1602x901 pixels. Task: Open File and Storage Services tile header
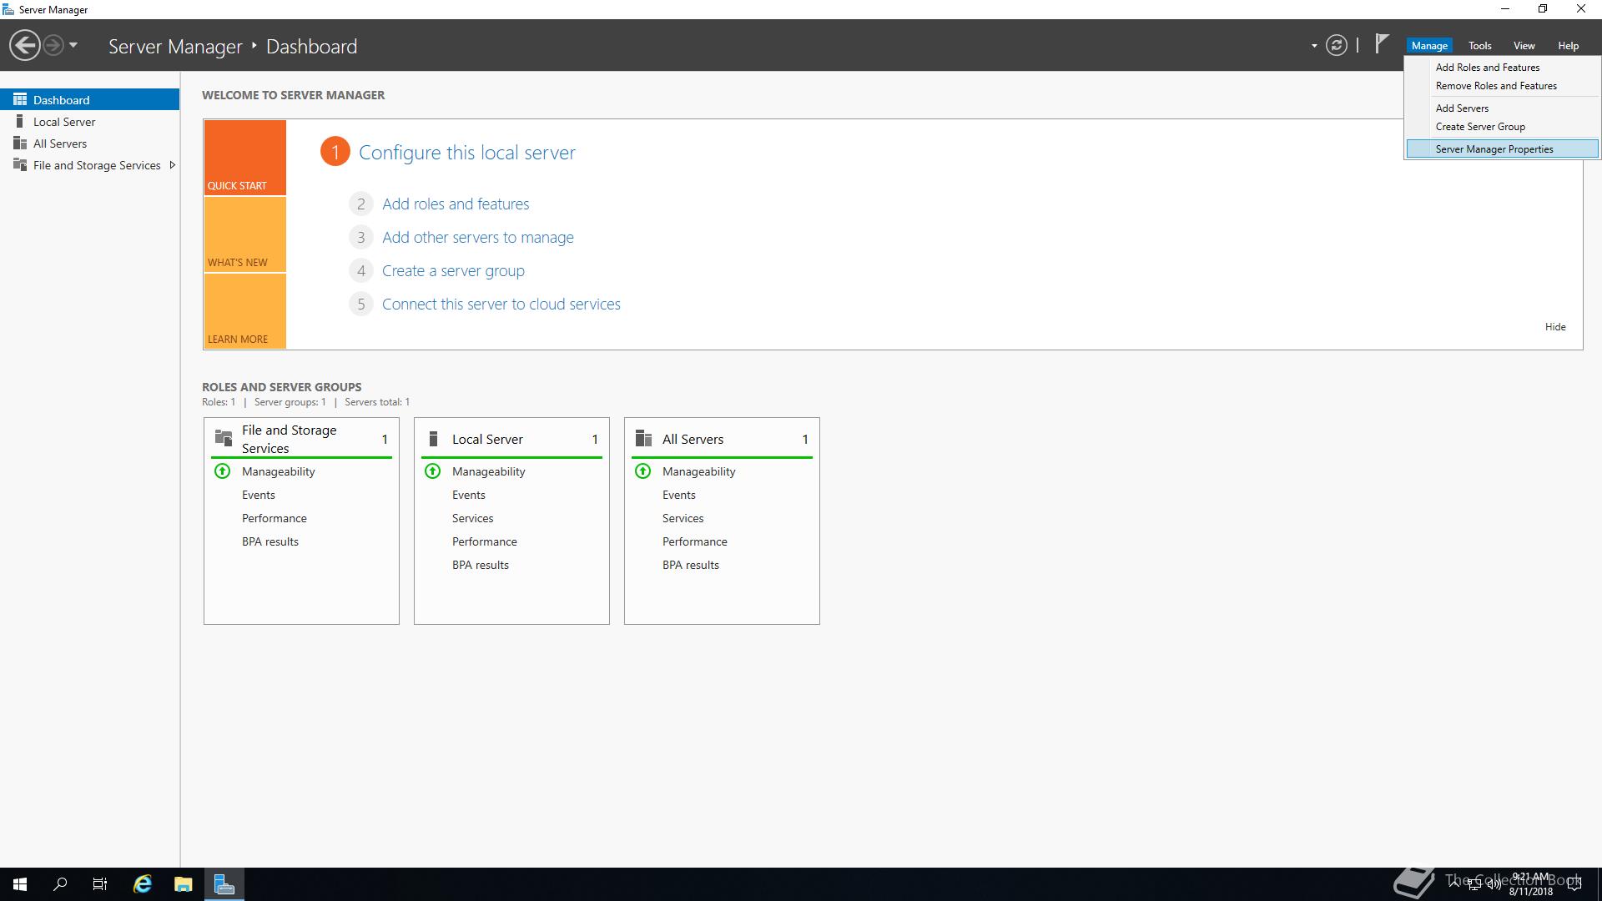pyautogui.click(x=301, y=439)
